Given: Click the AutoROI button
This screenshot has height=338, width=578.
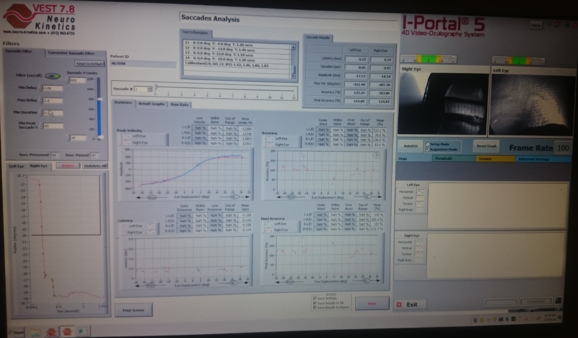Looking at the screenshot, I should click(410, 146).
